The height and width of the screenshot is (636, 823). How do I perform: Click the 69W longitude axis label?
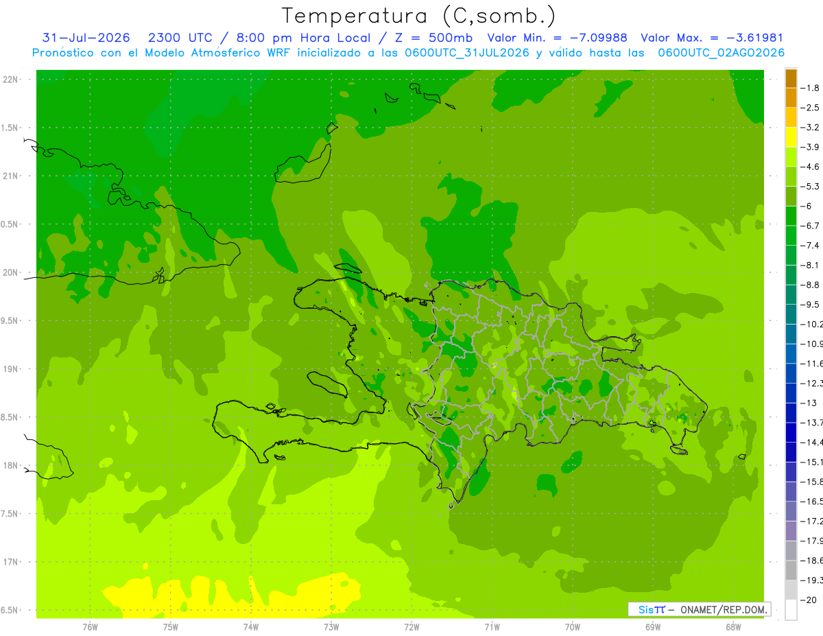(653, 628)
